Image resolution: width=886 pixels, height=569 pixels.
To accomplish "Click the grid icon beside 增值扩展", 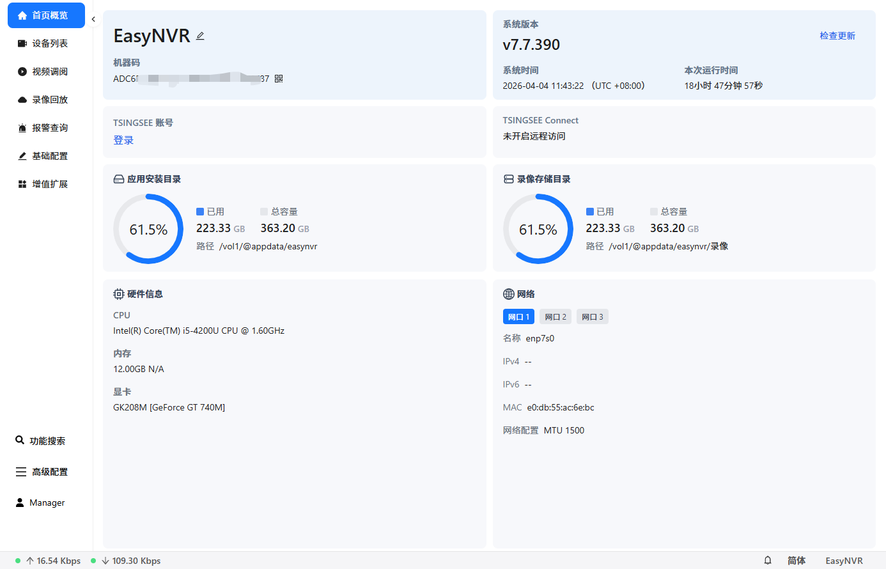I will [x=22, y=184].
